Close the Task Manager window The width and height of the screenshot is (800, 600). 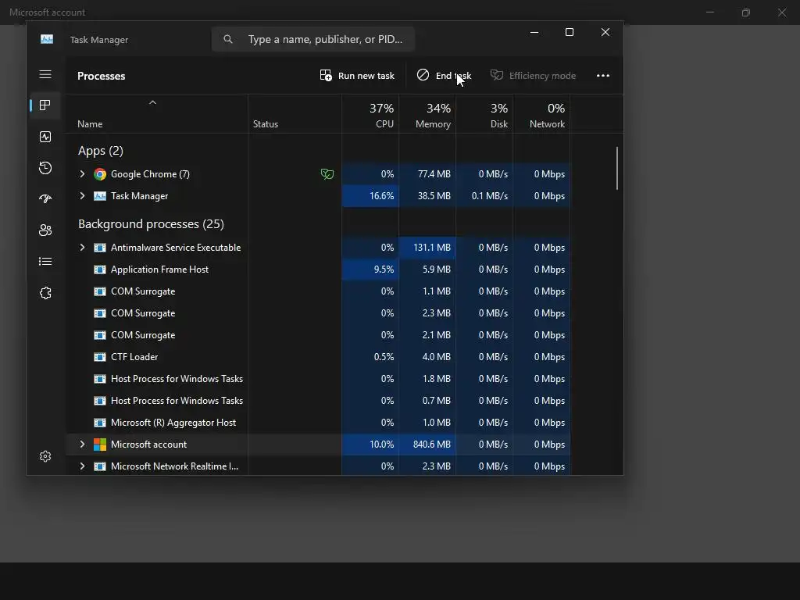(605, 32)
